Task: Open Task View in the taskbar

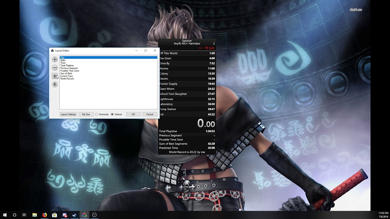Action: [x=24, y=215]
